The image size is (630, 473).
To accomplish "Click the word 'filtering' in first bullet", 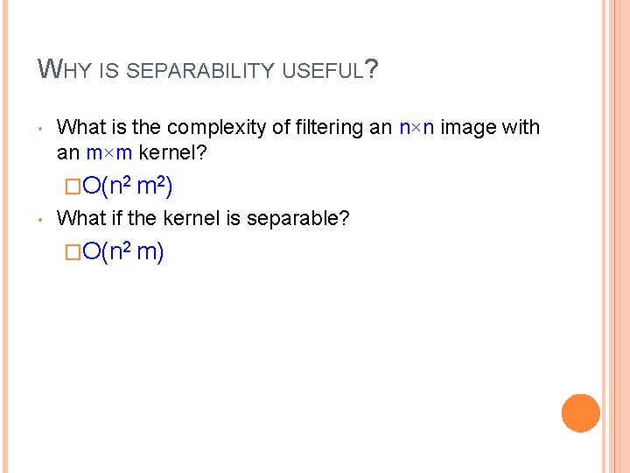I will (324, 128).
